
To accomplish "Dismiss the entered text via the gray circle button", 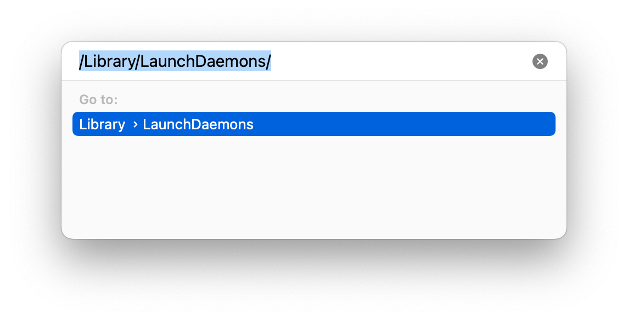I will pyautogui.click(x=540, y=61).
